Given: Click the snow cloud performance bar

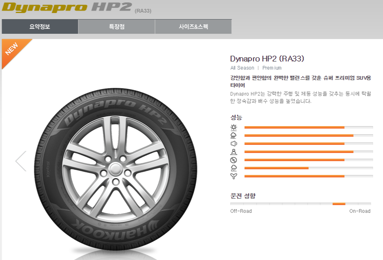Looking at the screenshot, I should [x=309, y=168].
